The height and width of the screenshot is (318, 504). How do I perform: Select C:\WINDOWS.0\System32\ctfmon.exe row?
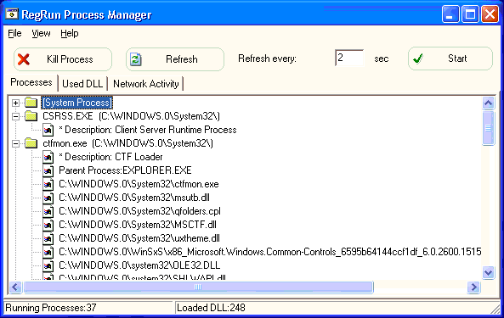[x=139, y=184]
